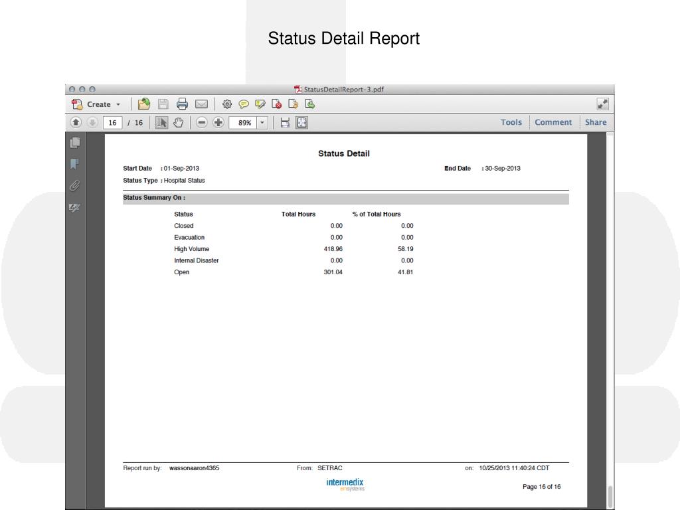
Task: Show the bookmarks side panel
Action: (74, 164)
